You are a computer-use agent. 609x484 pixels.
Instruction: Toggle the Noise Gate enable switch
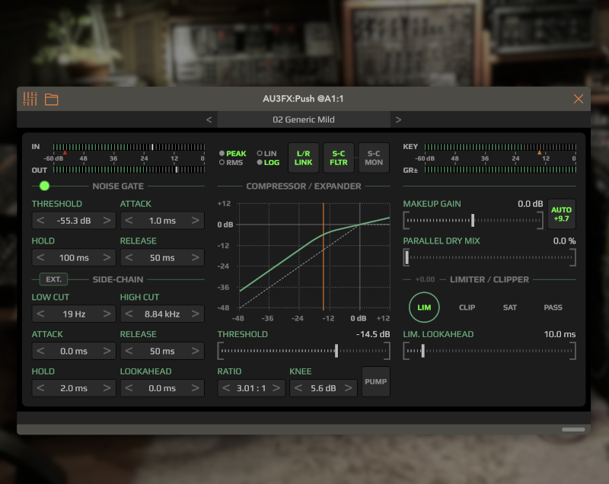click(45, 186)
